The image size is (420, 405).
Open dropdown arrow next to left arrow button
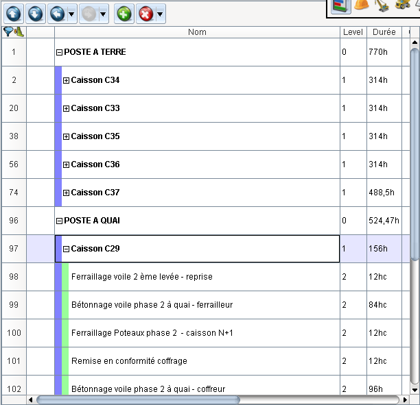[x=72, y=14]
